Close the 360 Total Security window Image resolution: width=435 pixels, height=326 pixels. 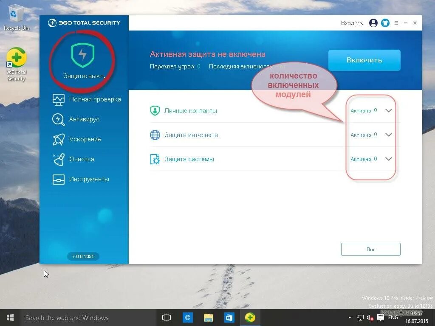pos(415,23)
